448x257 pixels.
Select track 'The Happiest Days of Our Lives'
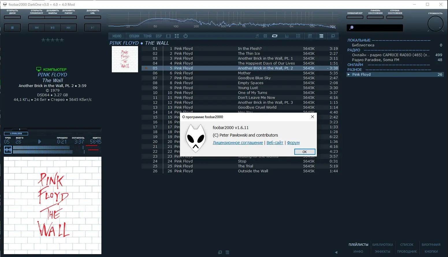coord(240,63)
